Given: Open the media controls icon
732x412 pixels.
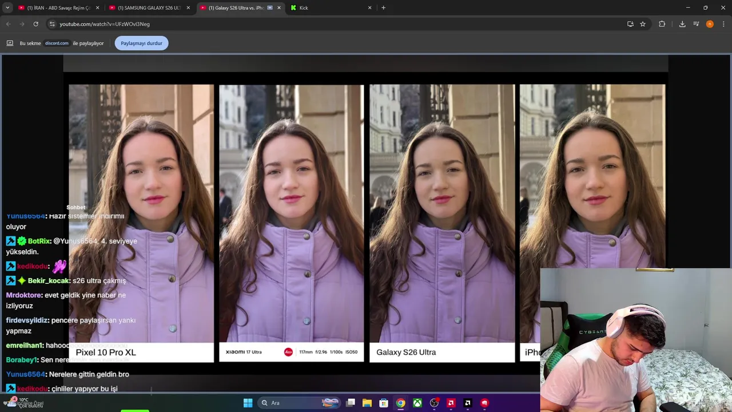Looking at the screenshot, I should [x=696, y=24].
